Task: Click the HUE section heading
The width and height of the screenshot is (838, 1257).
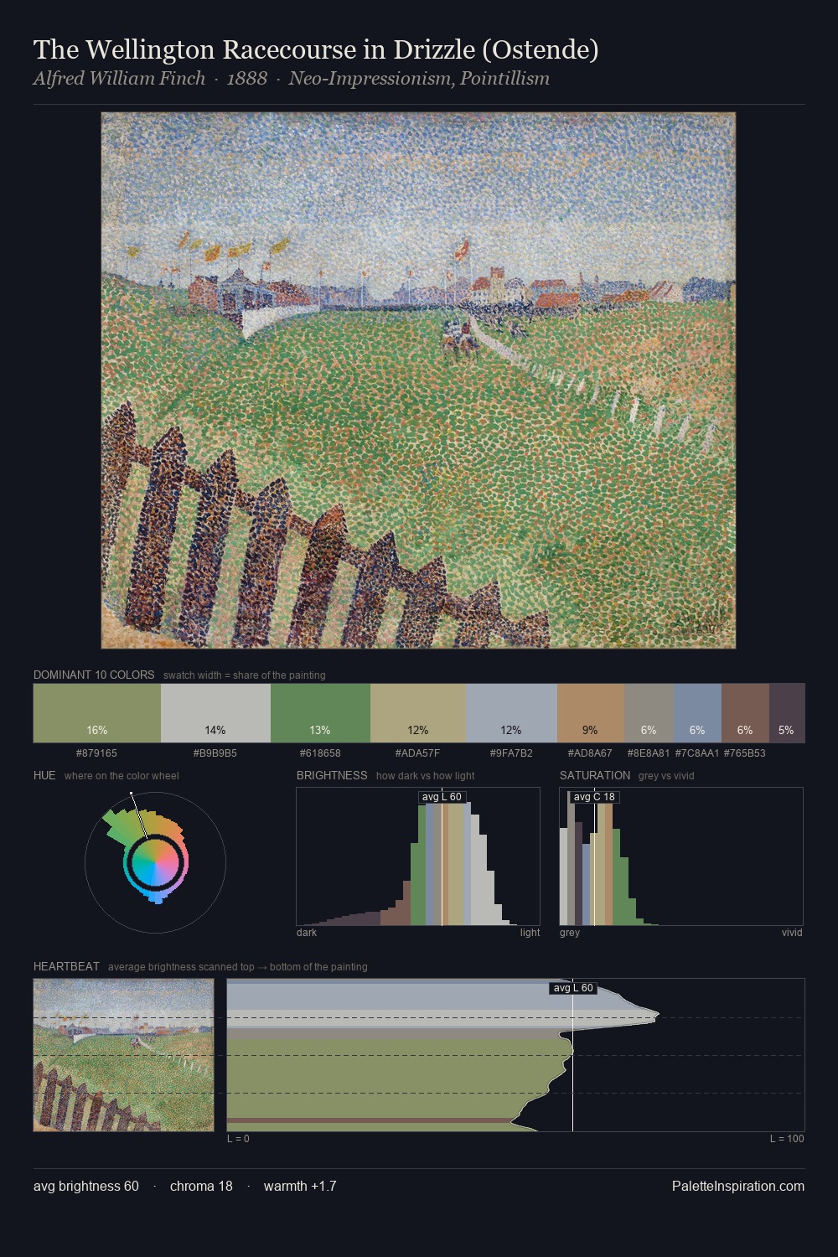Action: 44,775
